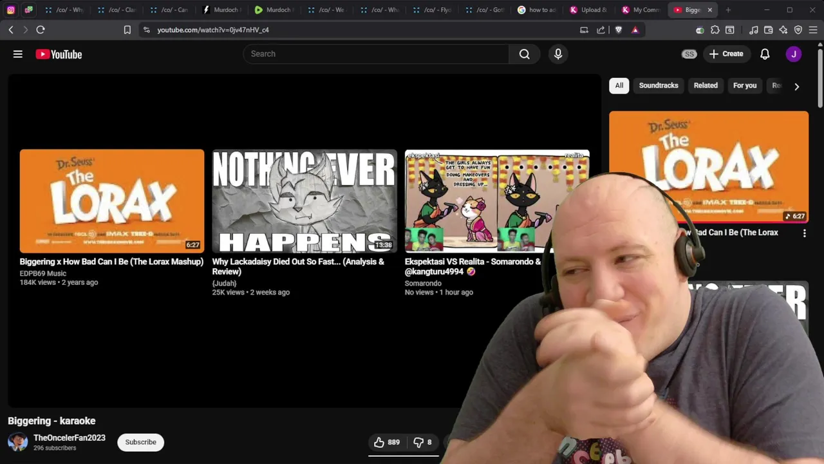Share this page from the address bar
824x464 pixels.
pos(601,30)
